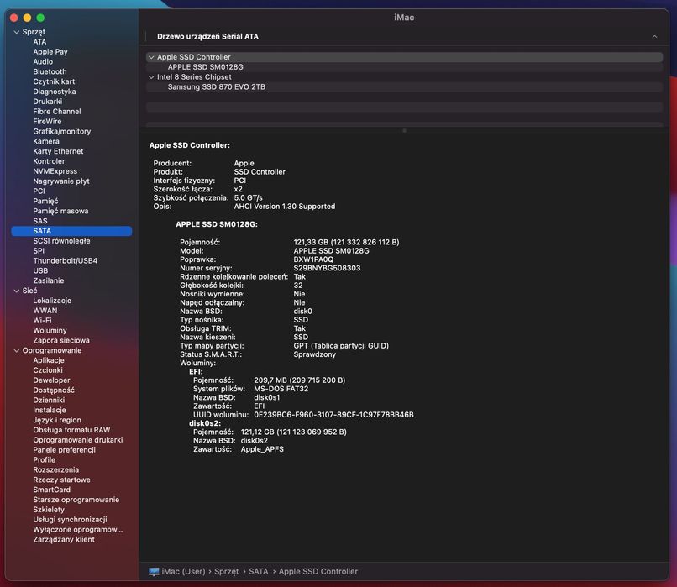
Task: Select Rzeczy startowe item
Action: 62,480
